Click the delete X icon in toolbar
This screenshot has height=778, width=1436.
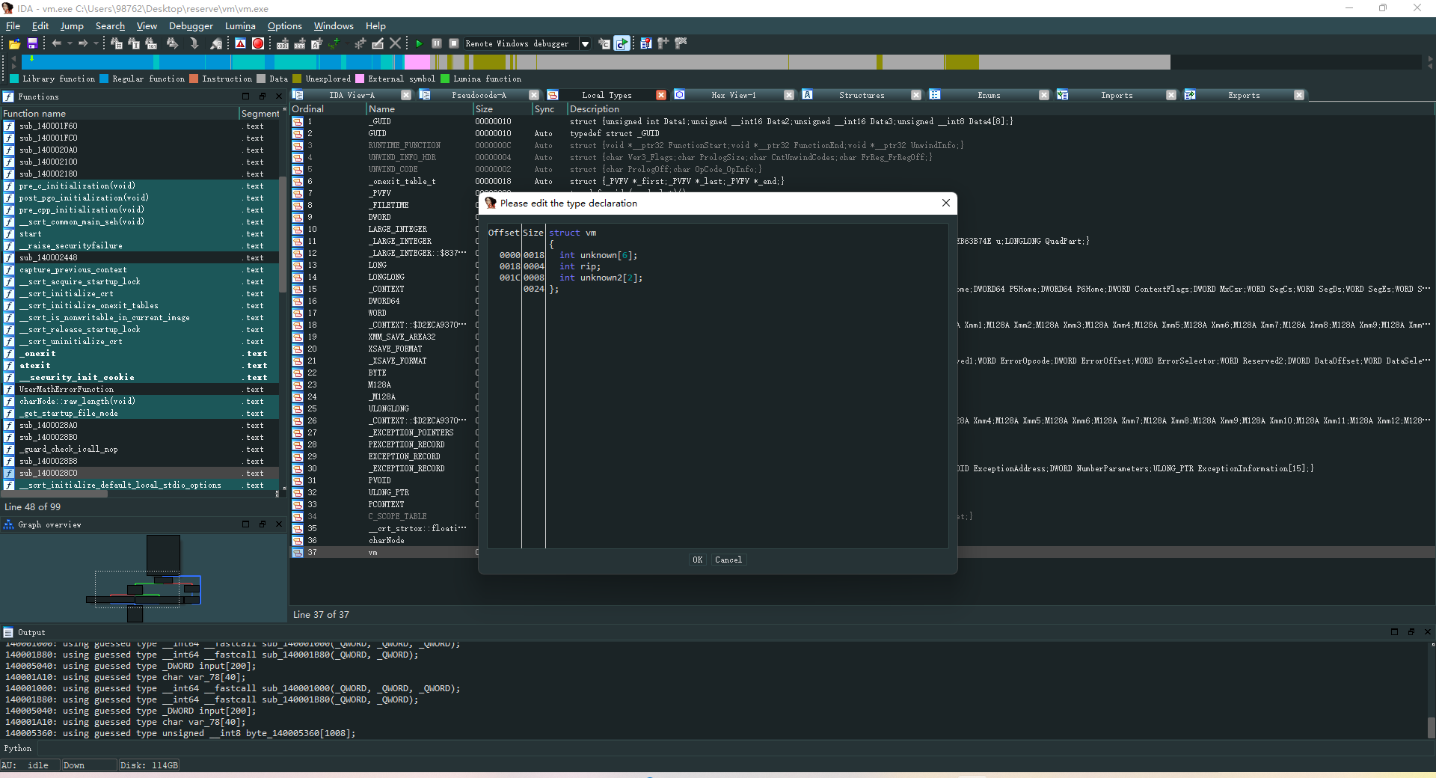396,44
